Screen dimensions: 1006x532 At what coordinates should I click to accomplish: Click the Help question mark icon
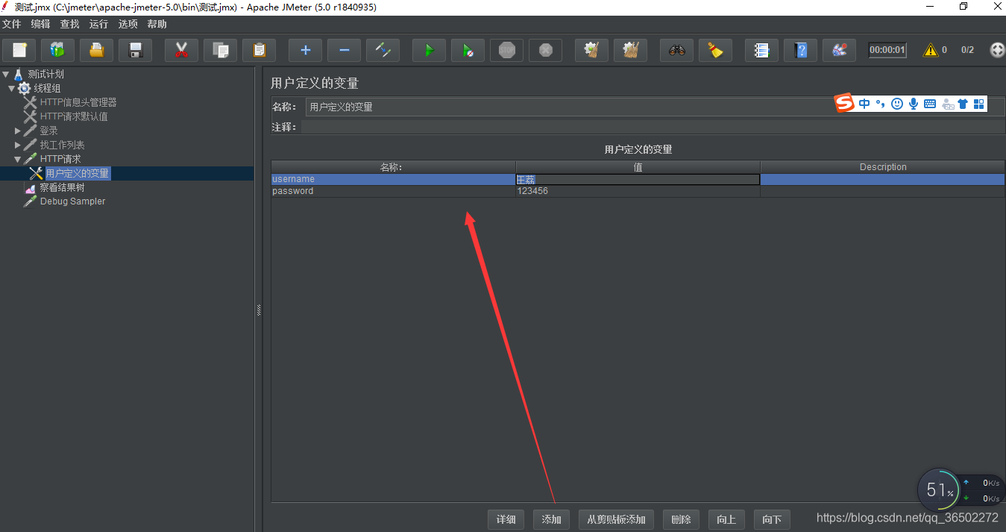[x=800, y=51]
